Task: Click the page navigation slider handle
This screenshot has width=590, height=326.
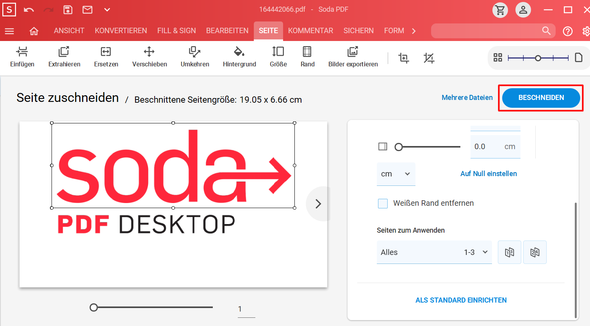Action: [x=94, y=308]
